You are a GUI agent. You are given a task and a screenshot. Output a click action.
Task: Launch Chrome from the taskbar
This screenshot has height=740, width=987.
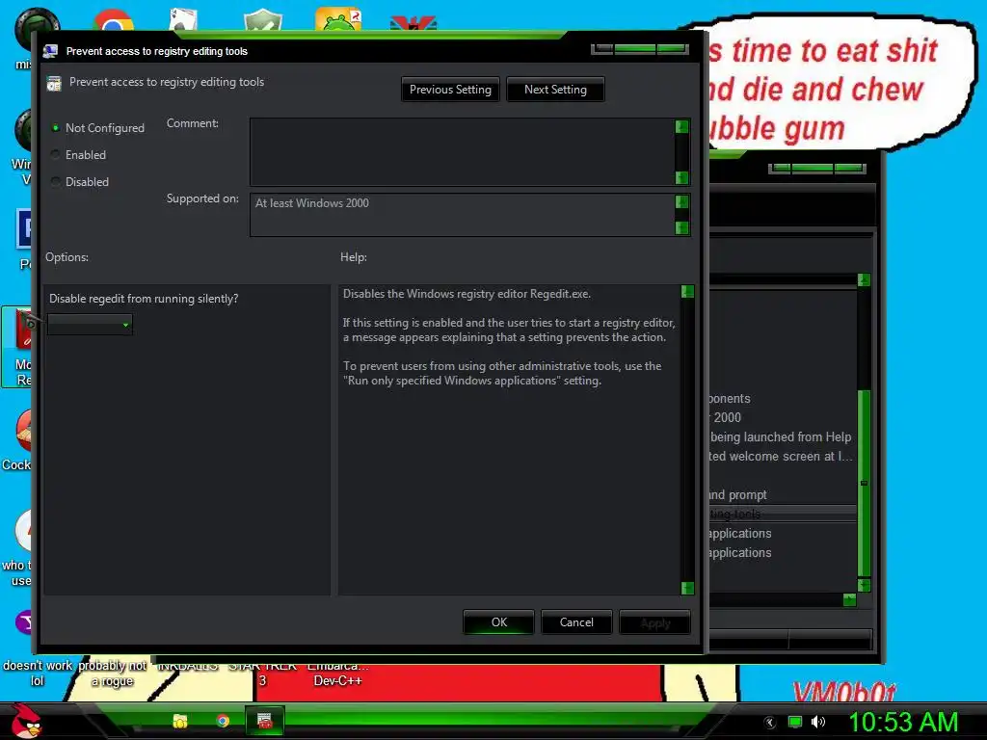pos(223,721)
